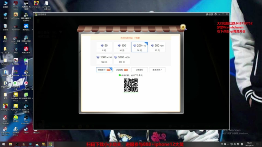The height and width of the screenshot is (147, 262).
Task: Open File Explorer from the taskbar
Action: pyautogui.click(x=10, y=144)
